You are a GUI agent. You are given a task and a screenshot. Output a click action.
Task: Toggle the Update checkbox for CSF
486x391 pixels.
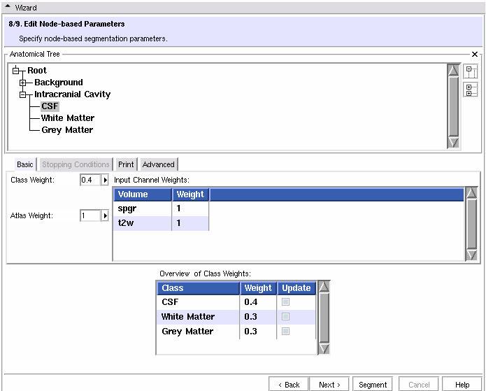point(286,302)
